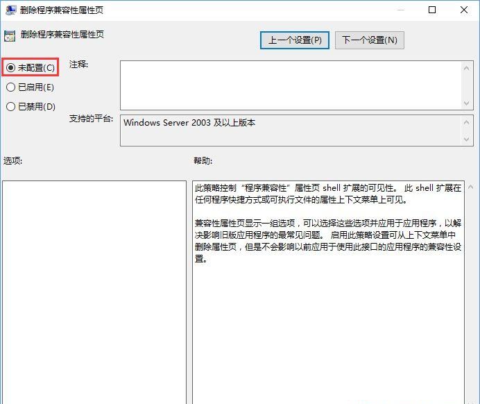Go to next setting with 下一个设置(N)
Viewport: 480px width, 404px height.
click(x=369, y=40)
